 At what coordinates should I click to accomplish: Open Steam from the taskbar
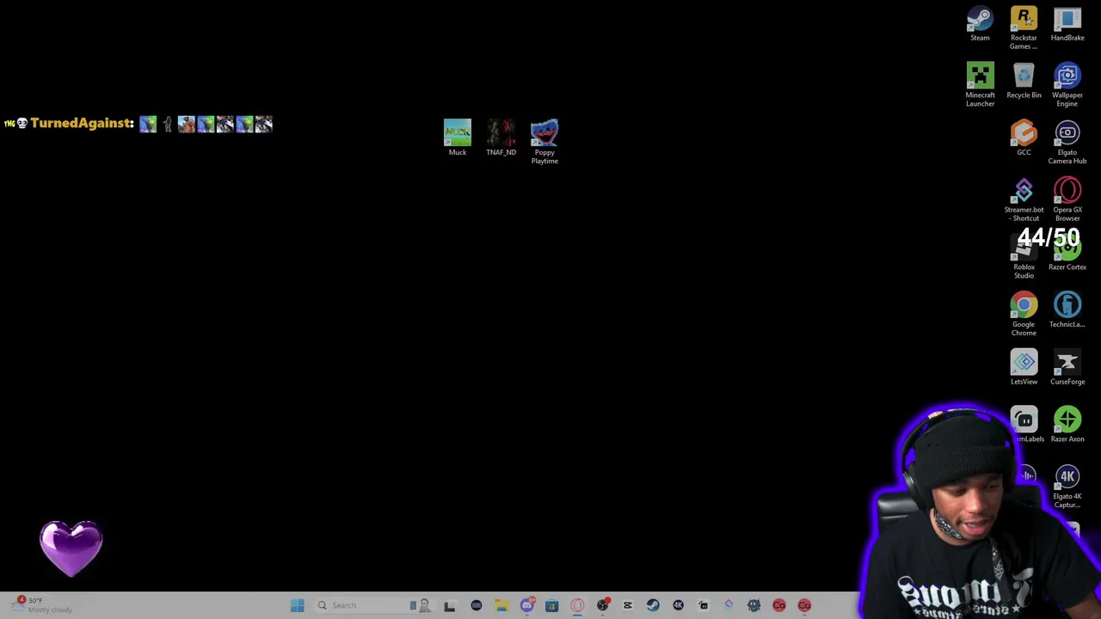tap(653, 605)
